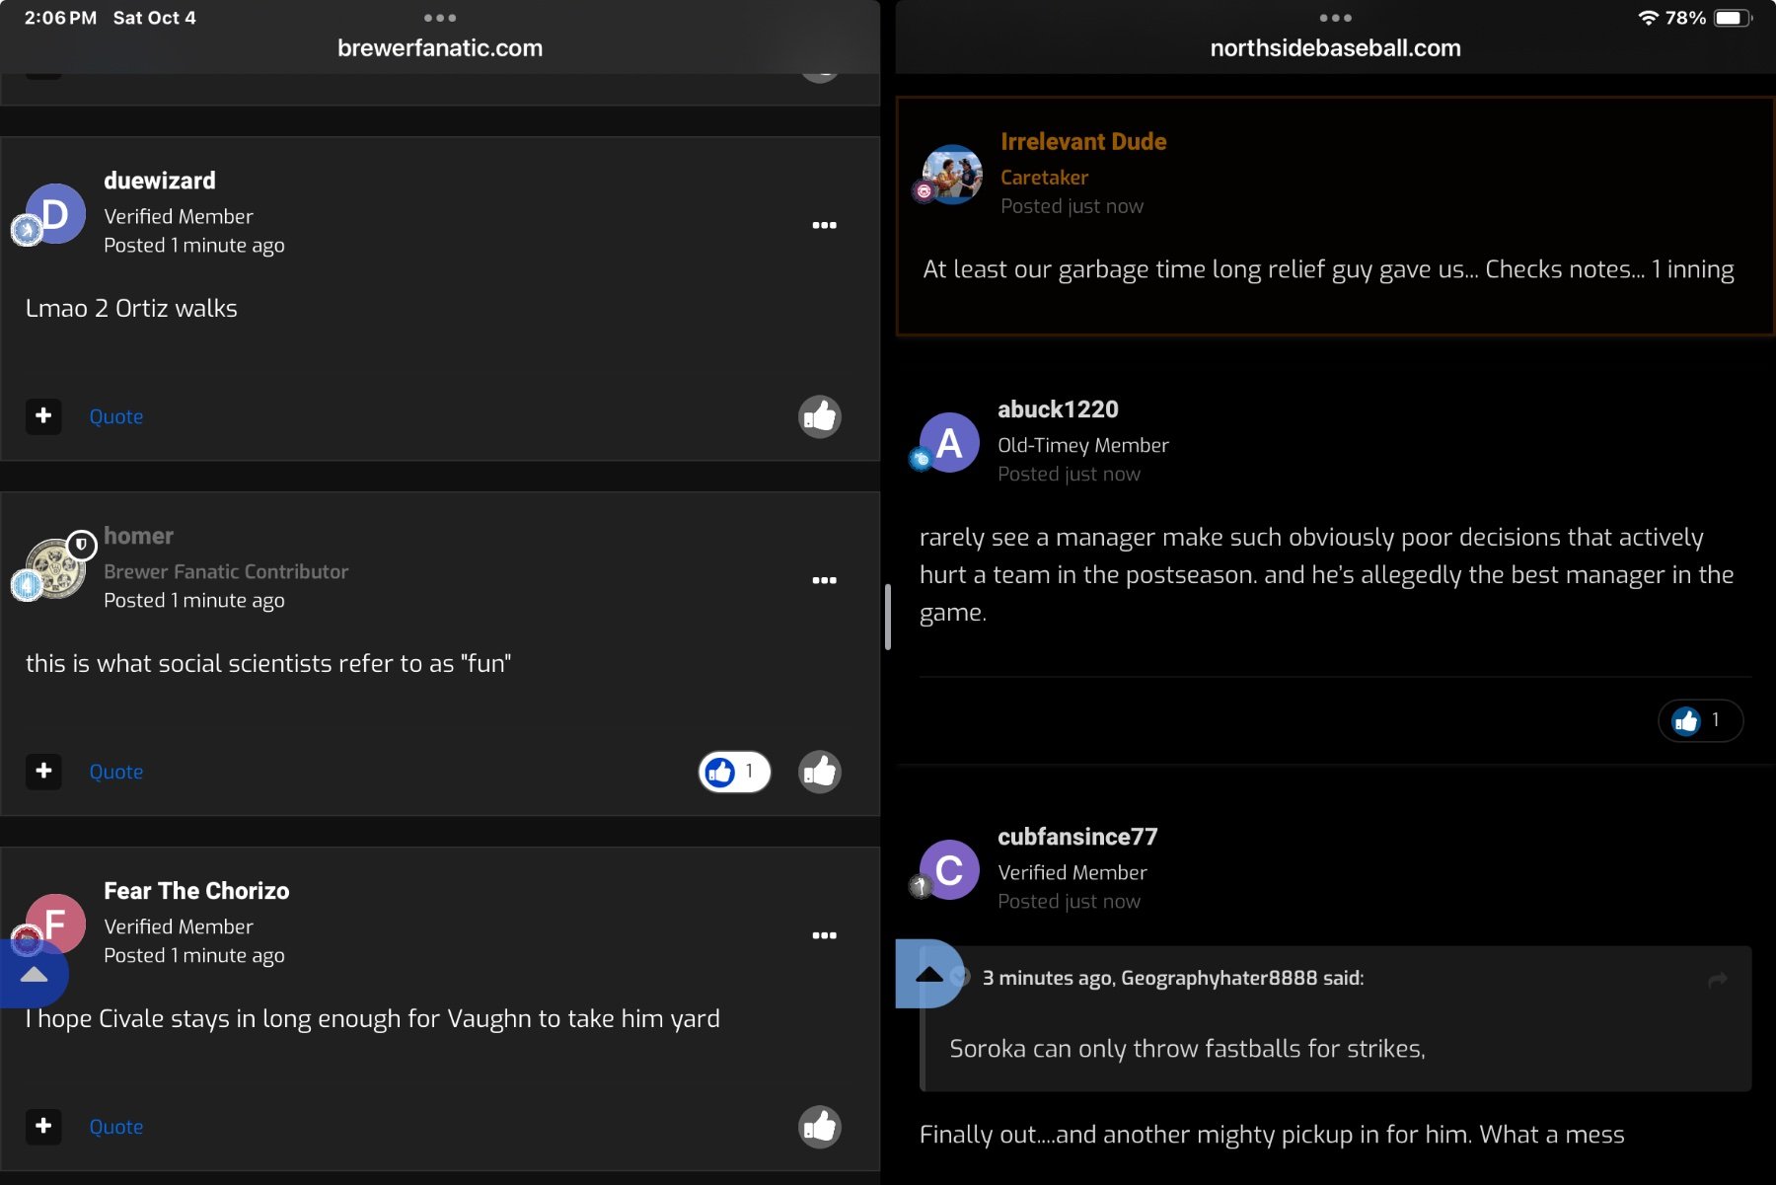1776x1185 pixels.
Task: Quote homer's "fun" post
Action: tap(116, 772)
